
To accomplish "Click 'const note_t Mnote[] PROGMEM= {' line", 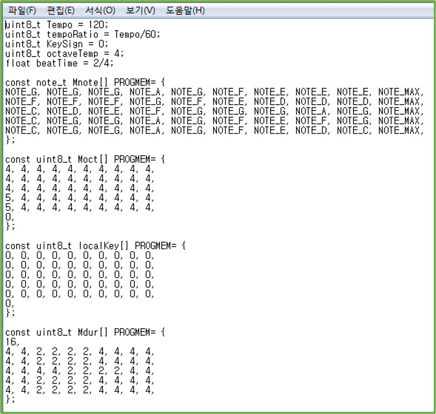I will pos(85,83).
